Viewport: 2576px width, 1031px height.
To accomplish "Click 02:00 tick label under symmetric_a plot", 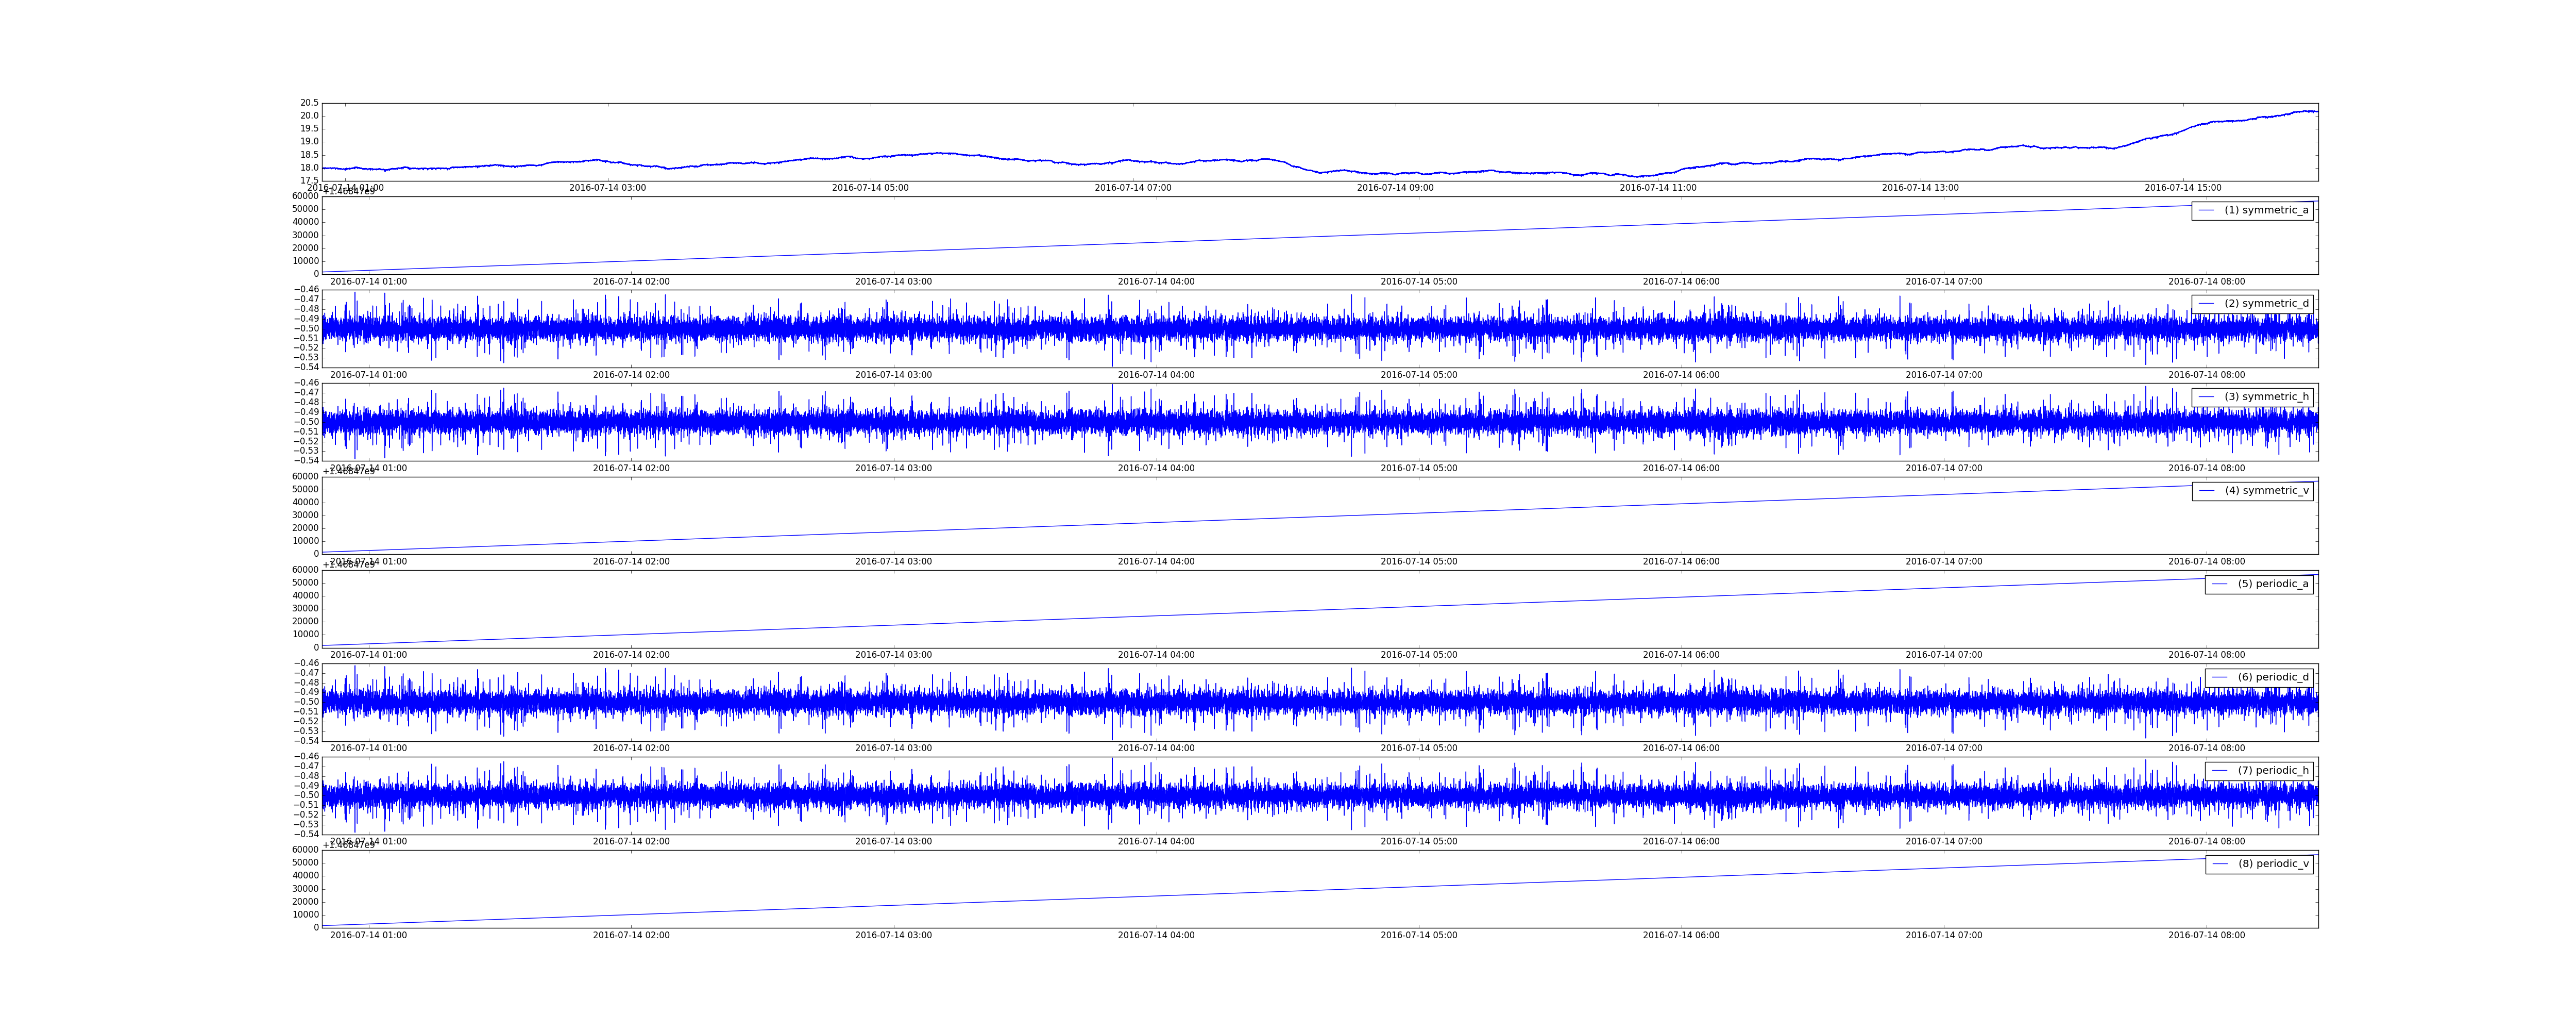I will click(x=631, y=281).
